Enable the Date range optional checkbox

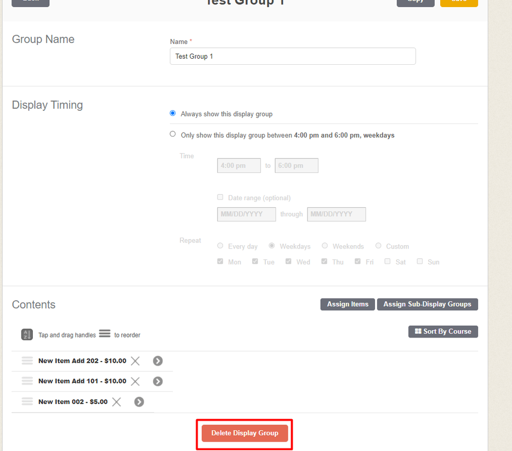(220, 198)
